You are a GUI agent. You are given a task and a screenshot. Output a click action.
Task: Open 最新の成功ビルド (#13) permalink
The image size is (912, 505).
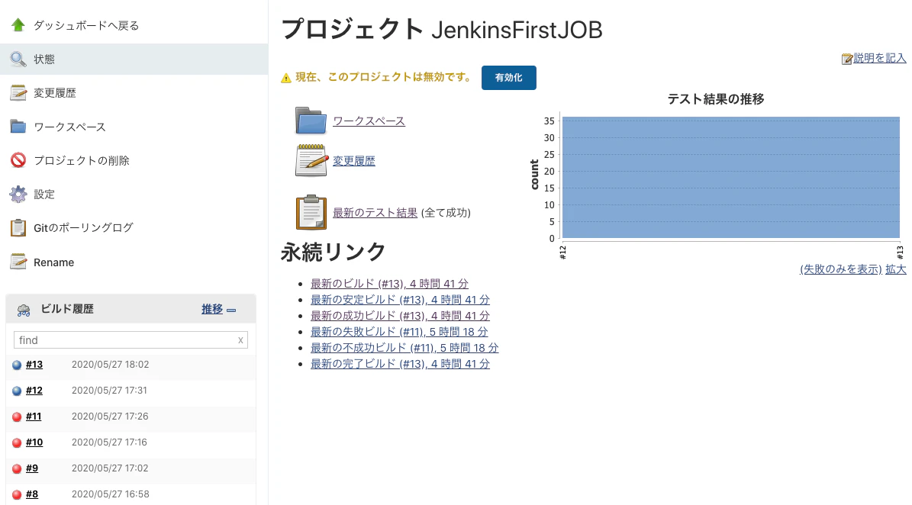click(x=400, y=316)
